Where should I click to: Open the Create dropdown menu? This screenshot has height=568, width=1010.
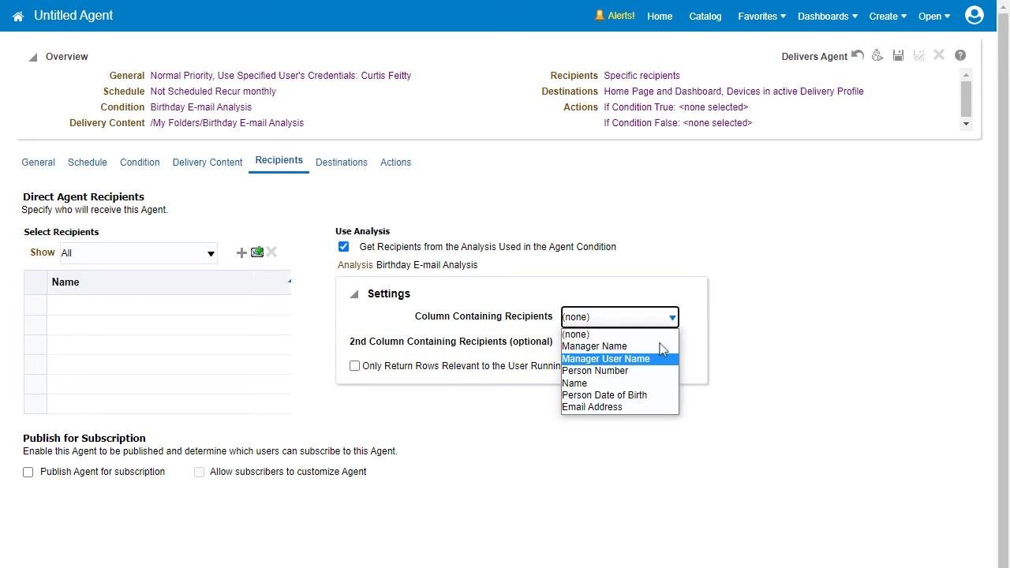[x=888, y=16]
